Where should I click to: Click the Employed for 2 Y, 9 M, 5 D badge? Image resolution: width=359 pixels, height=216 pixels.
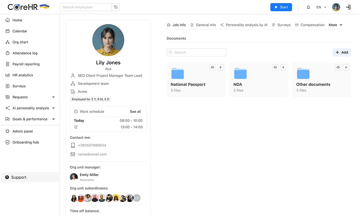[90, 99]
